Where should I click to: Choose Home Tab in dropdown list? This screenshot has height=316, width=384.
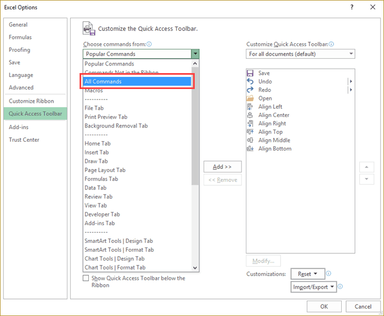coord(137,143)
